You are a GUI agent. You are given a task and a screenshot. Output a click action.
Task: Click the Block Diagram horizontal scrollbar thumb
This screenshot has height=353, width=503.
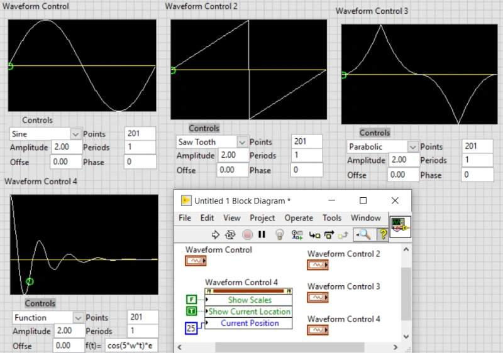(x=290, y=347)
